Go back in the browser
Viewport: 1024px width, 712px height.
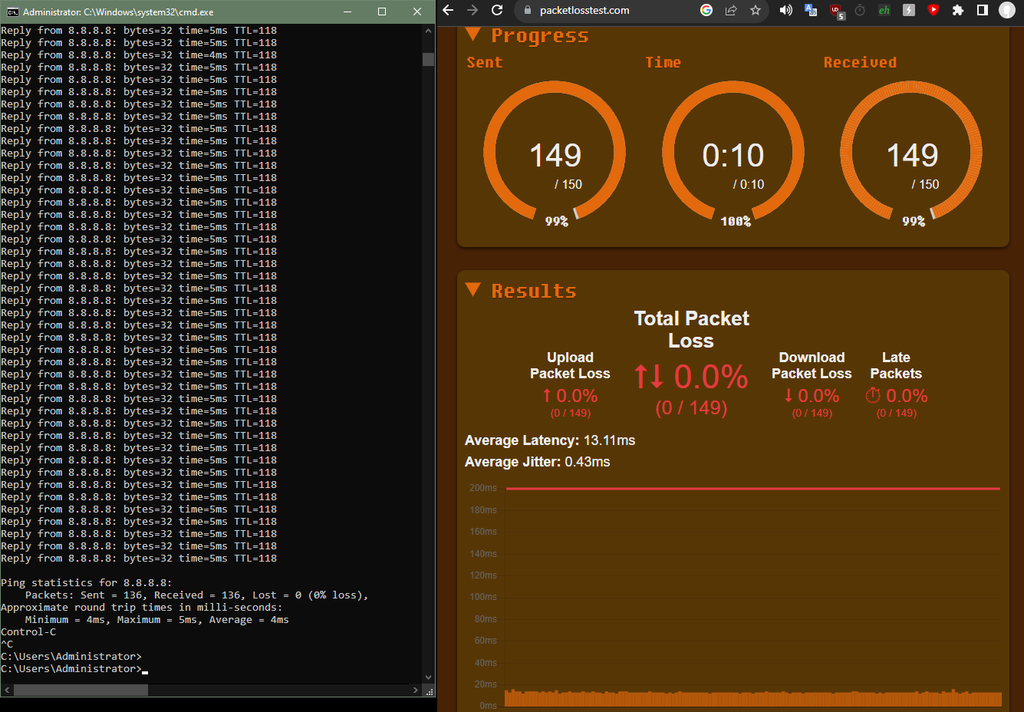point(449,10)
